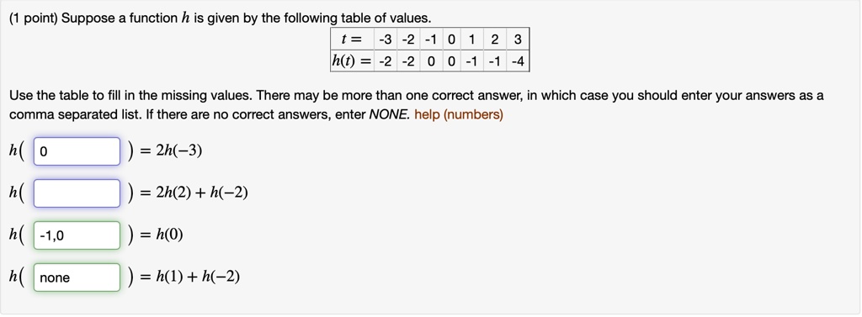The height and width of the screenshot is (317, 862).
Task: Open the help (numbers) link
Action: coord(459,115)
